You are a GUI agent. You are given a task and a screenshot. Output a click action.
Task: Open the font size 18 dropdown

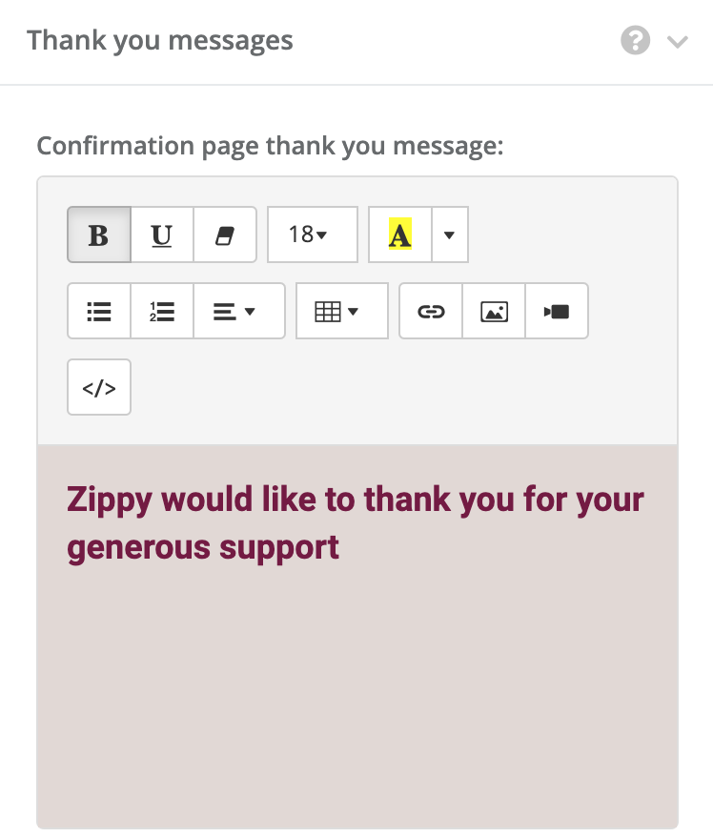pos(313,235)
